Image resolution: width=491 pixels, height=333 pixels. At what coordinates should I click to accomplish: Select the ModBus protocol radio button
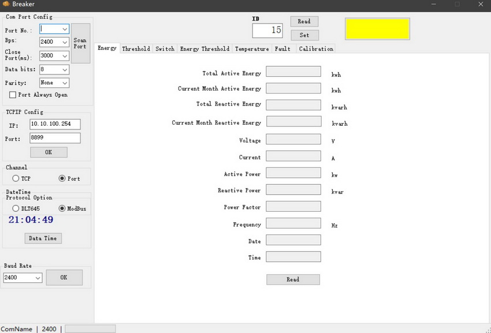click(x=62, y=208)
